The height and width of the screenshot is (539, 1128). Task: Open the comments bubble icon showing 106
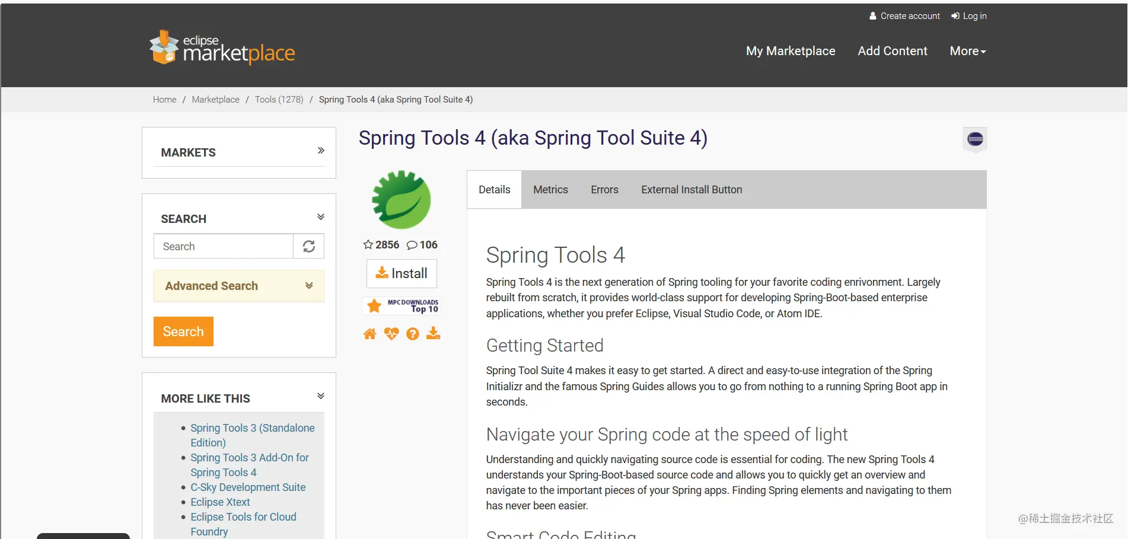(x=412, y=245)
